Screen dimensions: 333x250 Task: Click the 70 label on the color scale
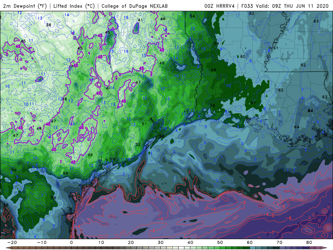click(279, 242)
